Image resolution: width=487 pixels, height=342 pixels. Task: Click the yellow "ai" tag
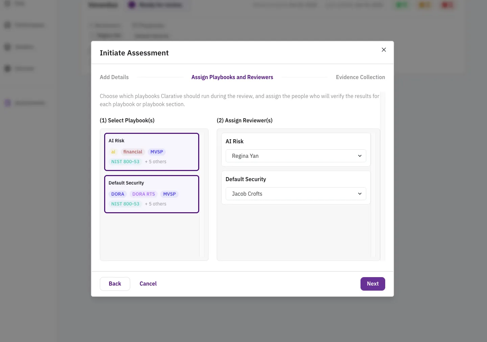113,152
